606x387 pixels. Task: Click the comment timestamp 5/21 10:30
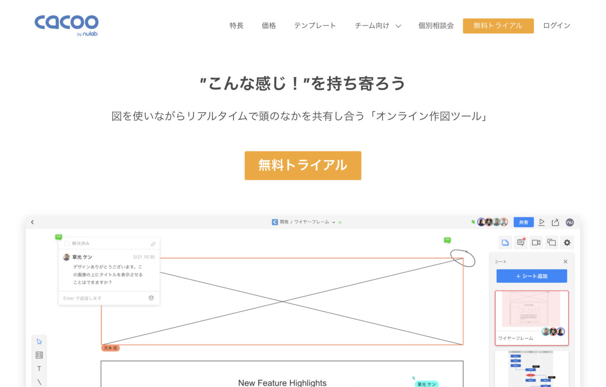(144, 257)
